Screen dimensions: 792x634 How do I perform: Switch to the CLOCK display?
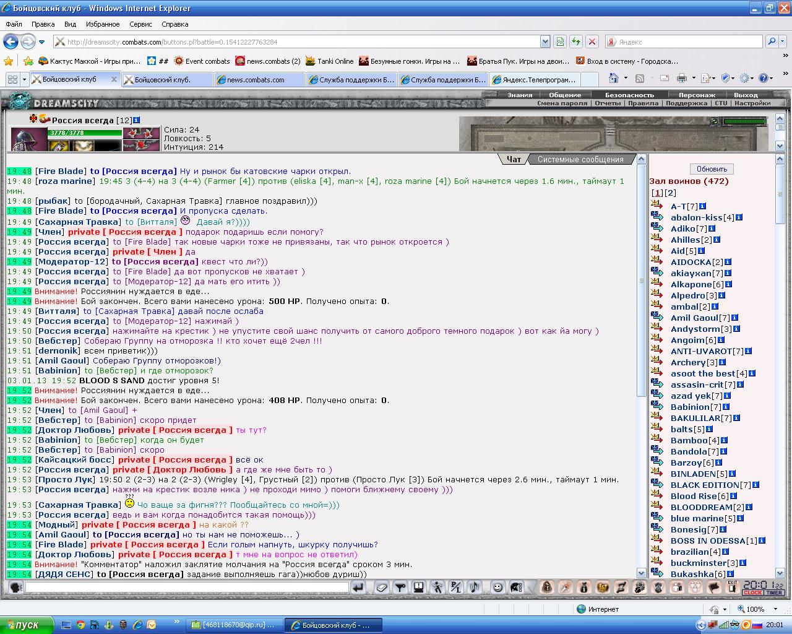click(752, 593)
